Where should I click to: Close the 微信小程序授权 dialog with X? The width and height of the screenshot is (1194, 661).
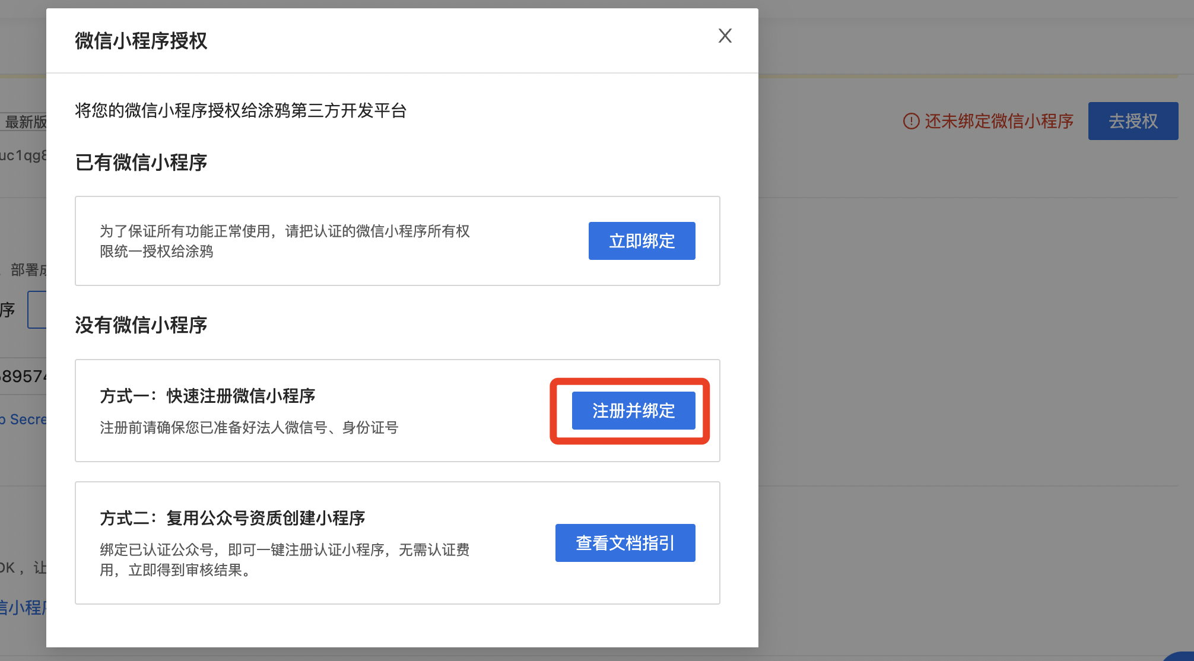[725, 36]
